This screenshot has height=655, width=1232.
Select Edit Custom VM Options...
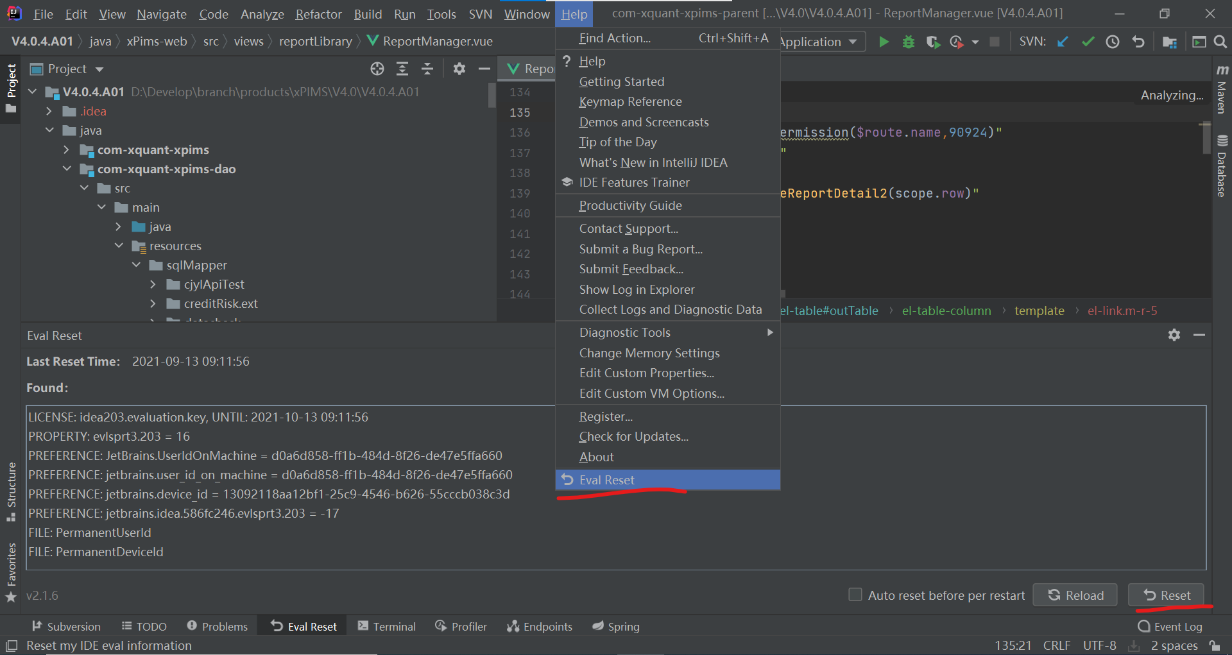pos(667,393)
